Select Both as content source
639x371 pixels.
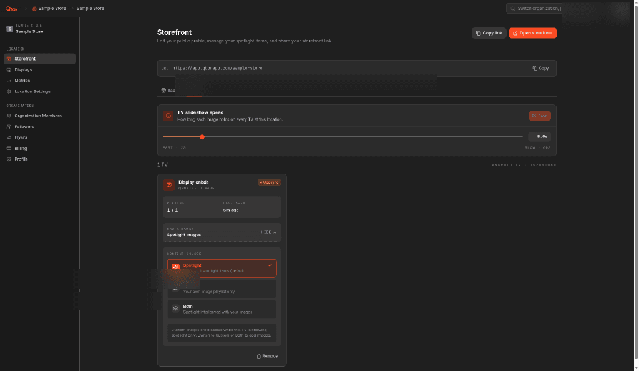pyautogui.click(x=222, y=309)
